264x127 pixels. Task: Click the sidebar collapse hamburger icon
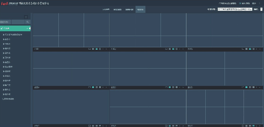(26, 17)
